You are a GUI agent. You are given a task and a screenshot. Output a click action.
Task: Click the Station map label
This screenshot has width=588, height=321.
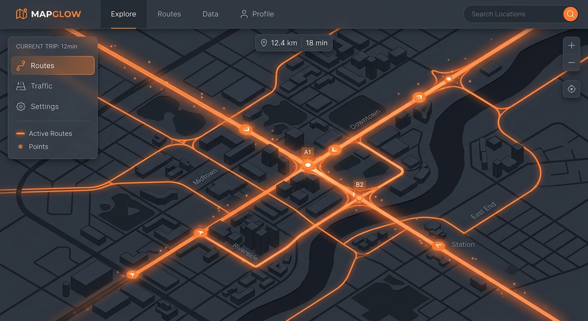click(x=463, y=245)
